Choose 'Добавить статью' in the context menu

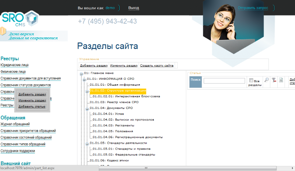pos(32,107)
